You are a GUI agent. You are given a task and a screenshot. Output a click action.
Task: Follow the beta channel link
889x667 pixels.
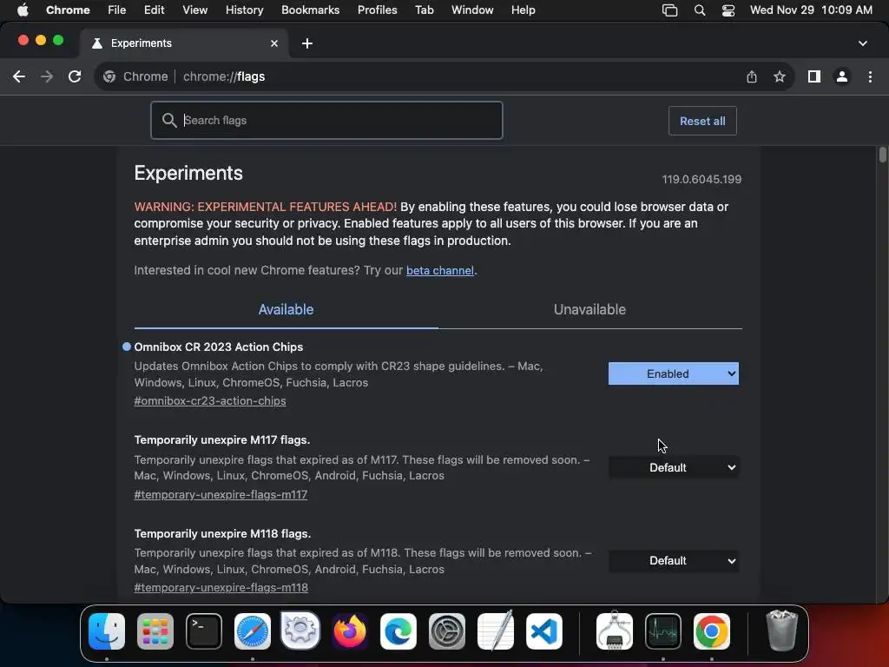point(440,271)
